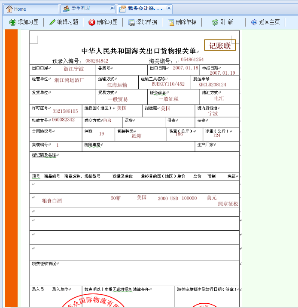This screenshot has width=298, height=308.
Task: Click the pre-entry number 085264842
Action: point(97,60)
